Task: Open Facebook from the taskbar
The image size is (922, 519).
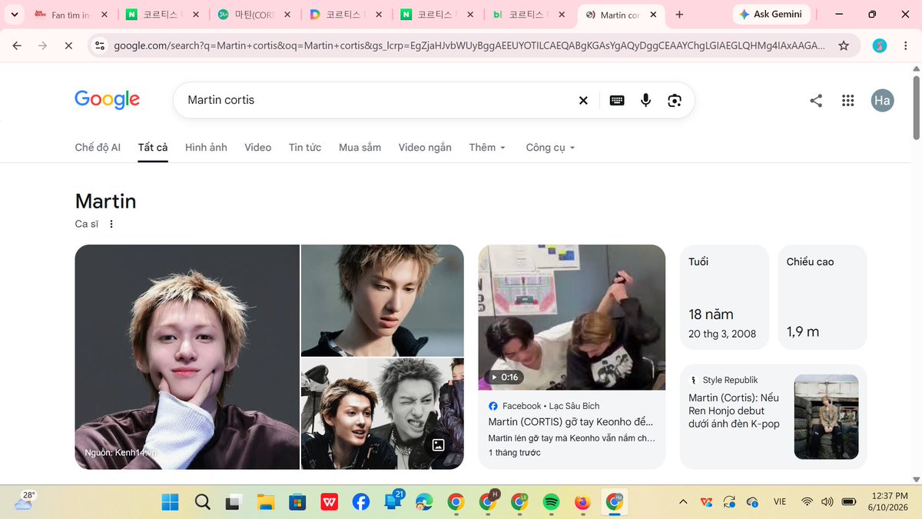Action: click(x=360, y=502)
